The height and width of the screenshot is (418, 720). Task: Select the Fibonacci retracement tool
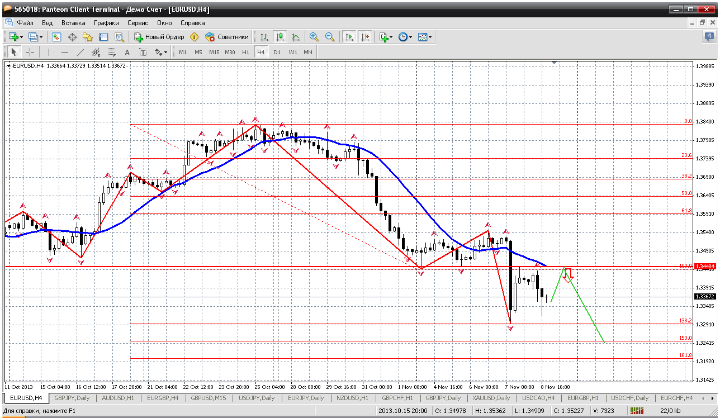111,52
